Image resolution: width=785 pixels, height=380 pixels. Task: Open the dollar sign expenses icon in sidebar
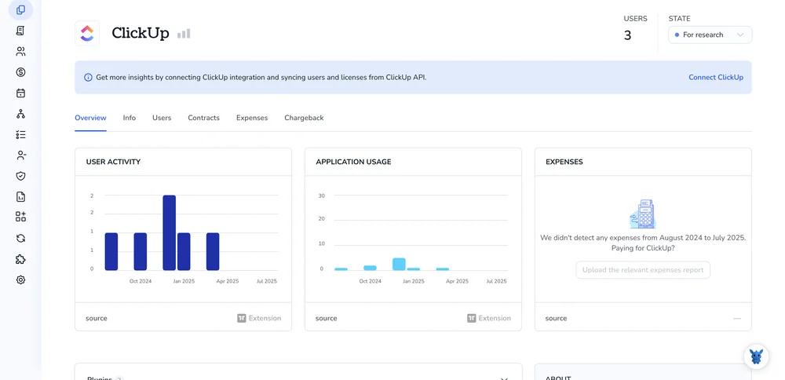(x=20, y=72)
